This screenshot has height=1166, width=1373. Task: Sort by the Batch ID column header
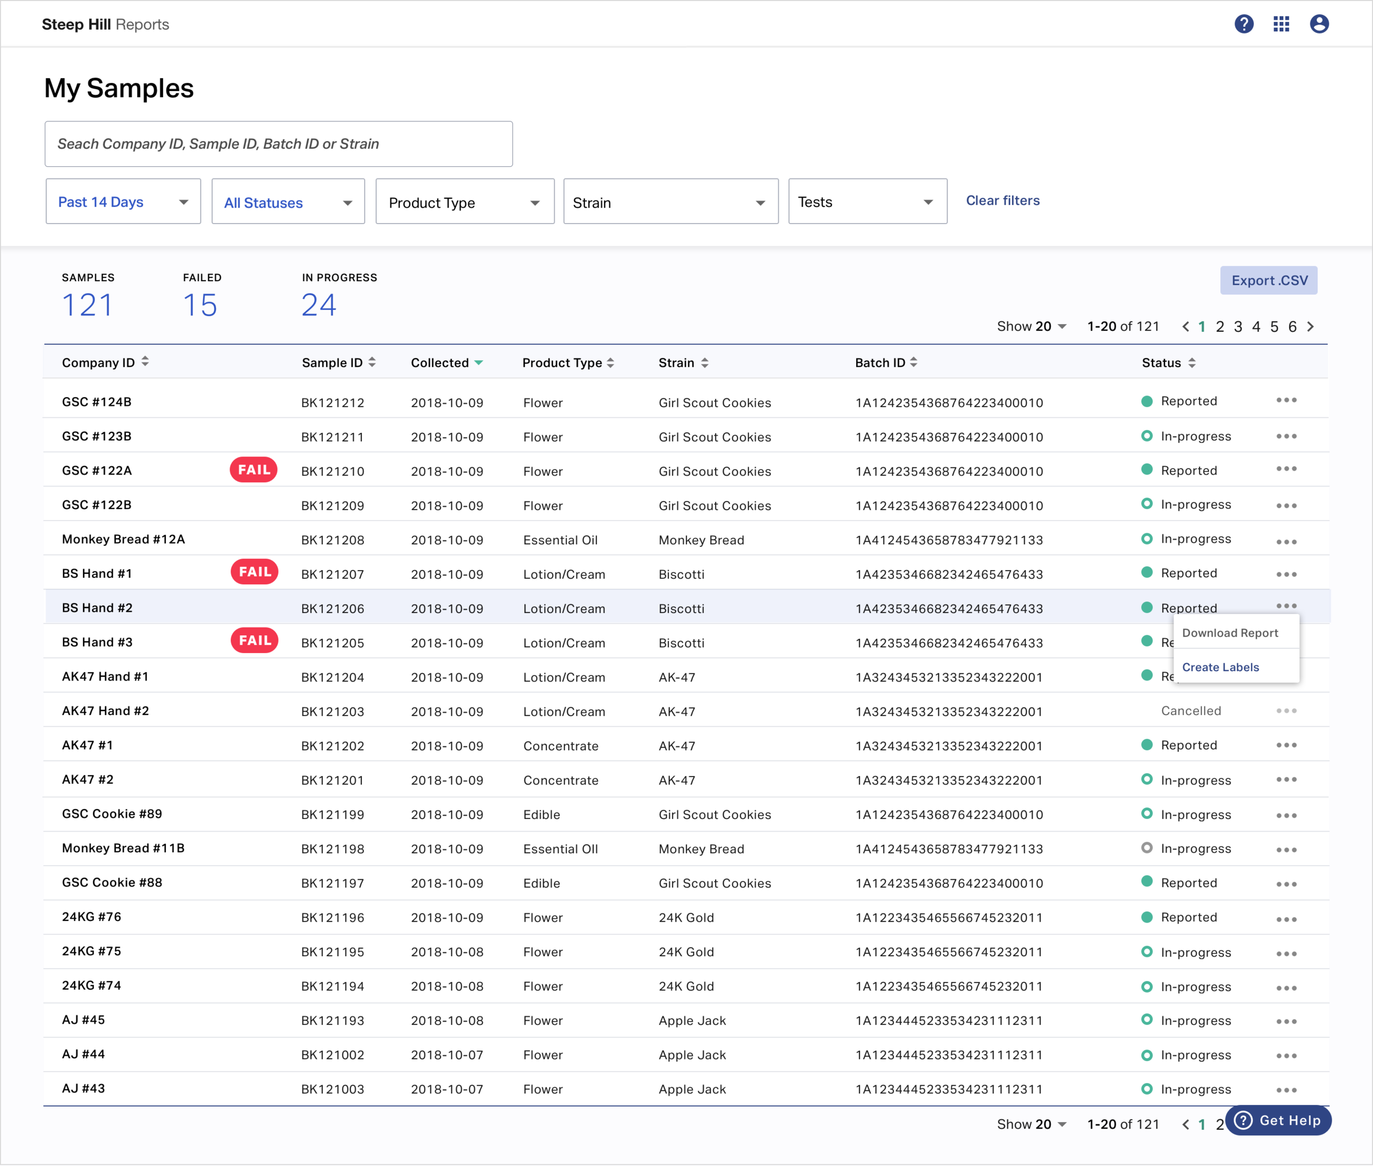[x=886, y=362]
